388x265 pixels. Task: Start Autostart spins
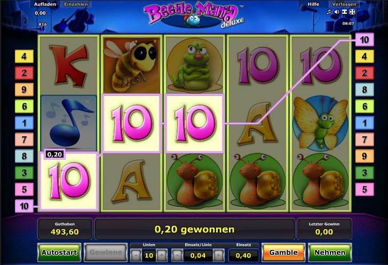tap(59, 252)
